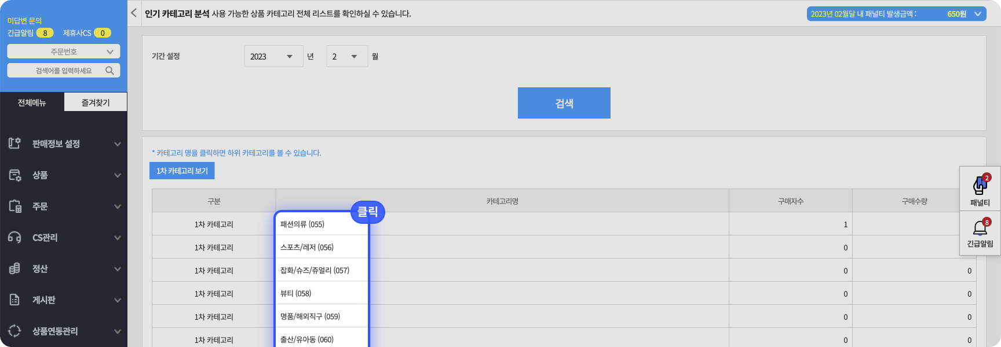
Task: Open the 패션의류 (055) category
Action: (x=302, y=224)
